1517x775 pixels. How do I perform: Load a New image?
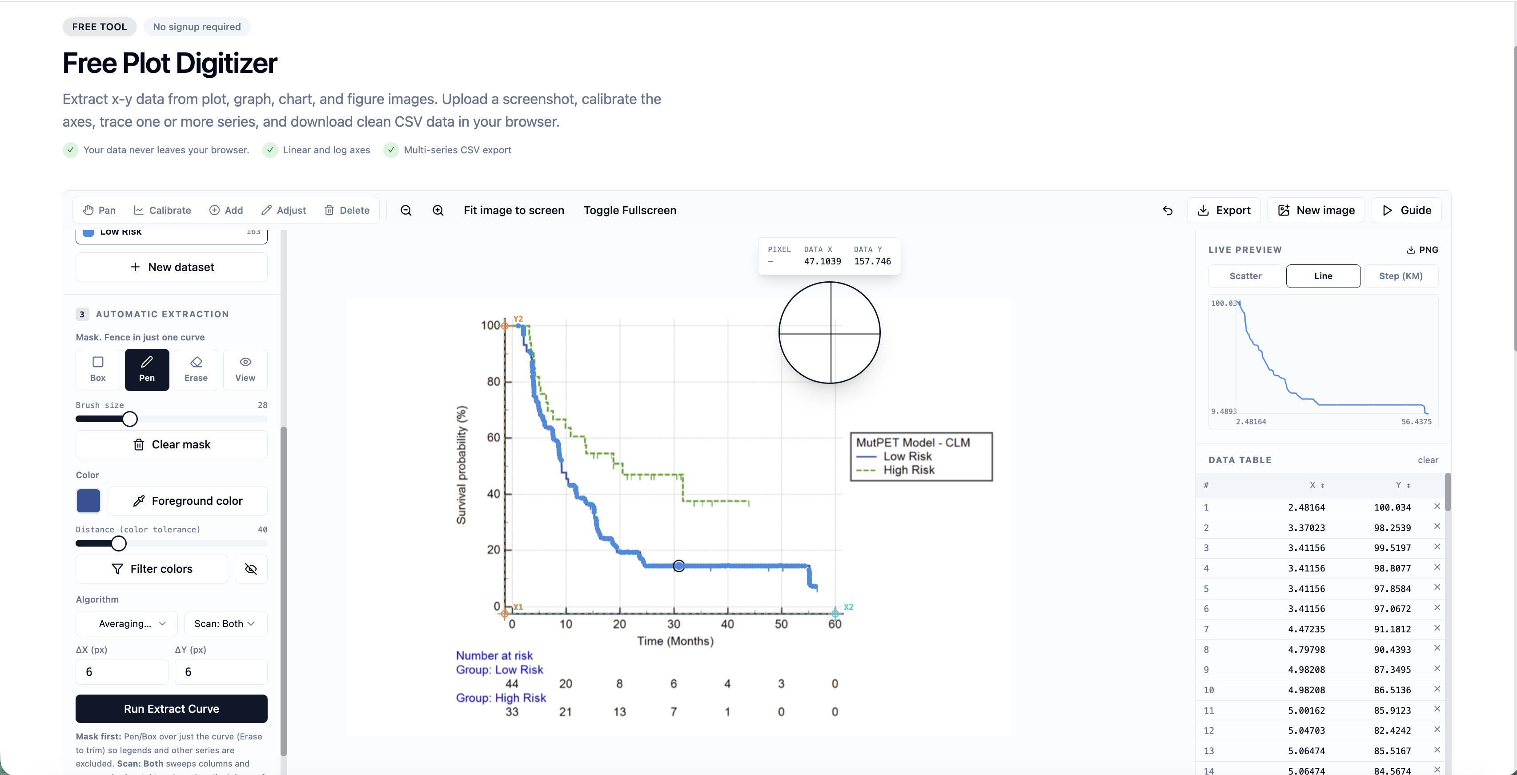[1316, 210]
